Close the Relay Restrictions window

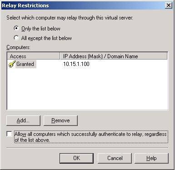click(169, 5)
